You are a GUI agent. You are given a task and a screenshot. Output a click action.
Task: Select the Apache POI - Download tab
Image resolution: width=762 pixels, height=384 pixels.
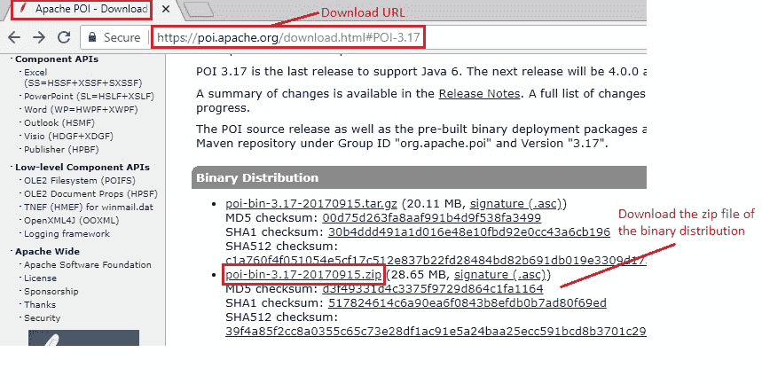click(82, 9)
